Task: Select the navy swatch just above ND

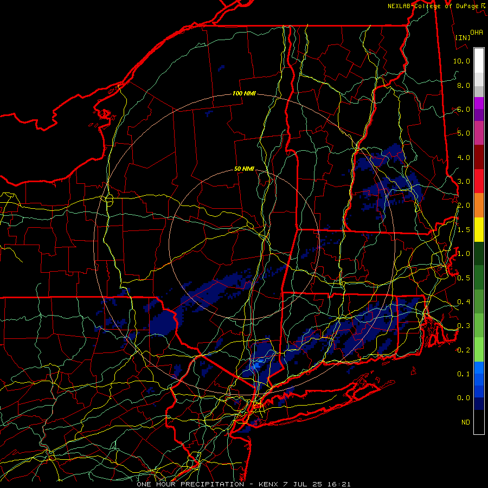Action: [479, 403]
